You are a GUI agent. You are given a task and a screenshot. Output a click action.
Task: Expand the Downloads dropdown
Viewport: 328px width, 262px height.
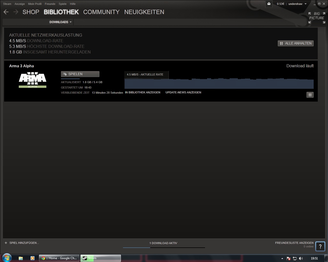pos(60,22)
